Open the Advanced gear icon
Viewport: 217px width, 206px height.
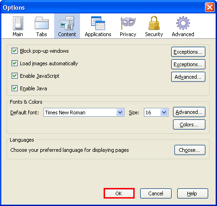tap(183, 23)
